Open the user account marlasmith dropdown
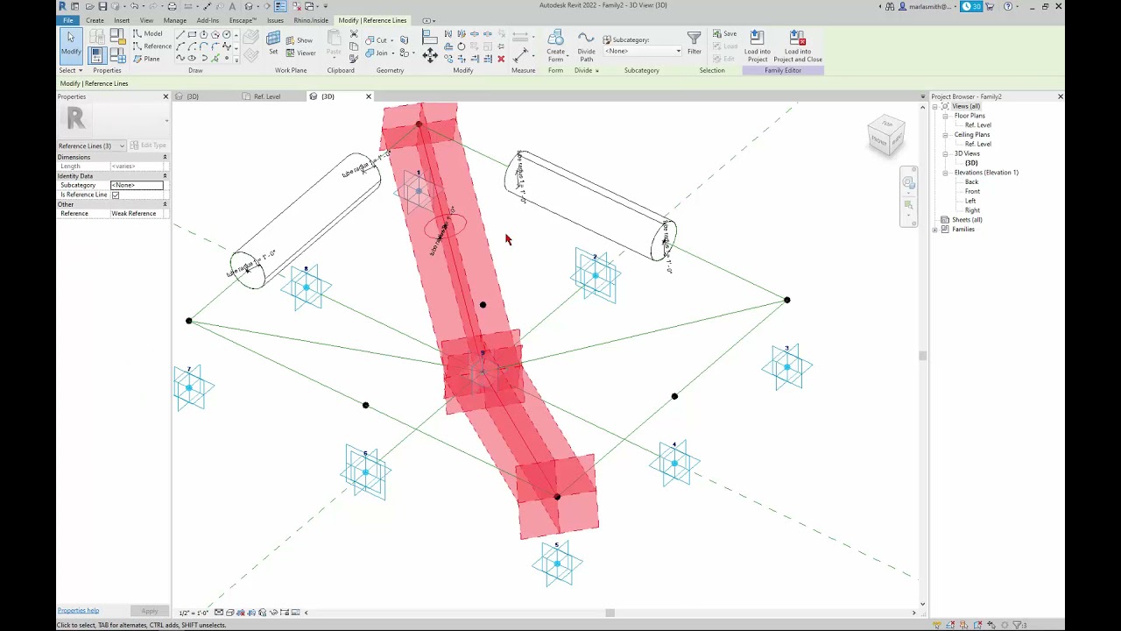The height and width of the screenshot is (631, 1121). pyautogui.click(x=929, y=6)
